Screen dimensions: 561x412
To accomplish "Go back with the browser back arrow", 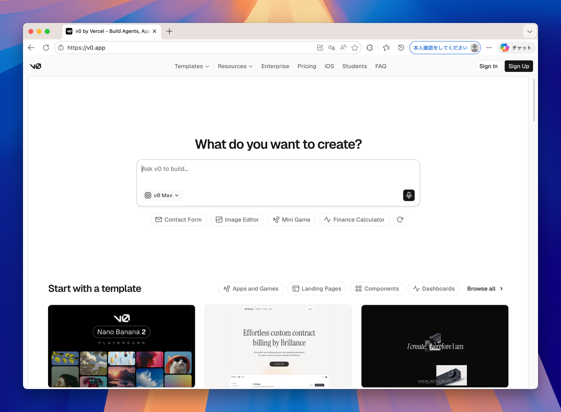I will [x=31, y=48].
